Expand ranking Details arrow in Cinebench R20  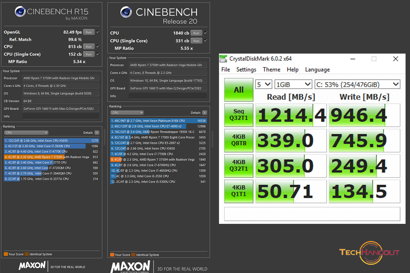(x=205, y=113)
